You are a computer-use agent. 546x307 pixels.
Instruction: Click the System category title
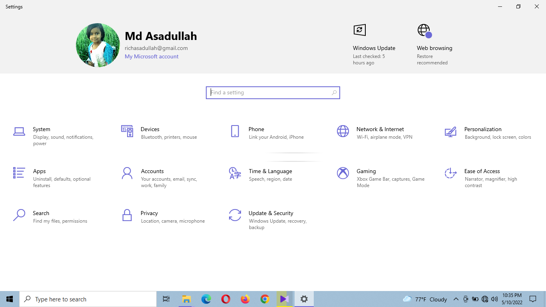42,129
